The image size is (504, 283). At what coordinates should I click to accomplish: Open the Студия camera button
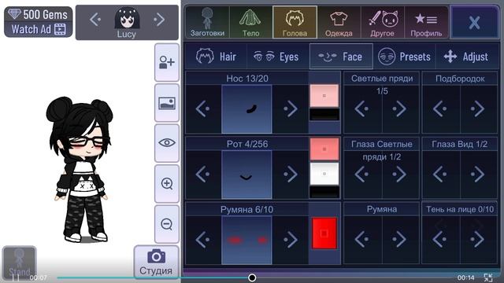pos(156,262)
